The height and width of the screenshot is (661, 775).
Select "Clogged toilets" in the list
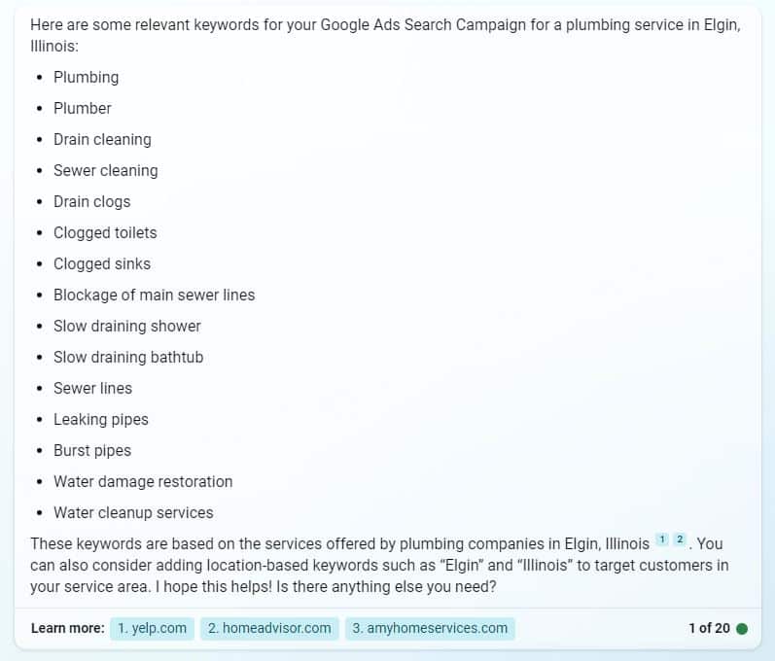[x=105, y=232]
